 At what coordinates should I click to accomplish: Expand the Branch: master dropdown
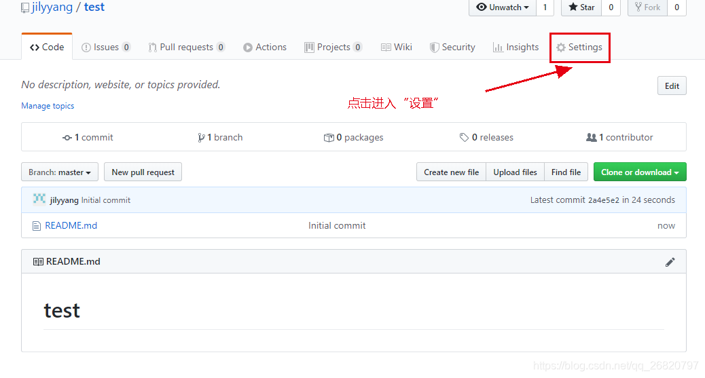60,172
